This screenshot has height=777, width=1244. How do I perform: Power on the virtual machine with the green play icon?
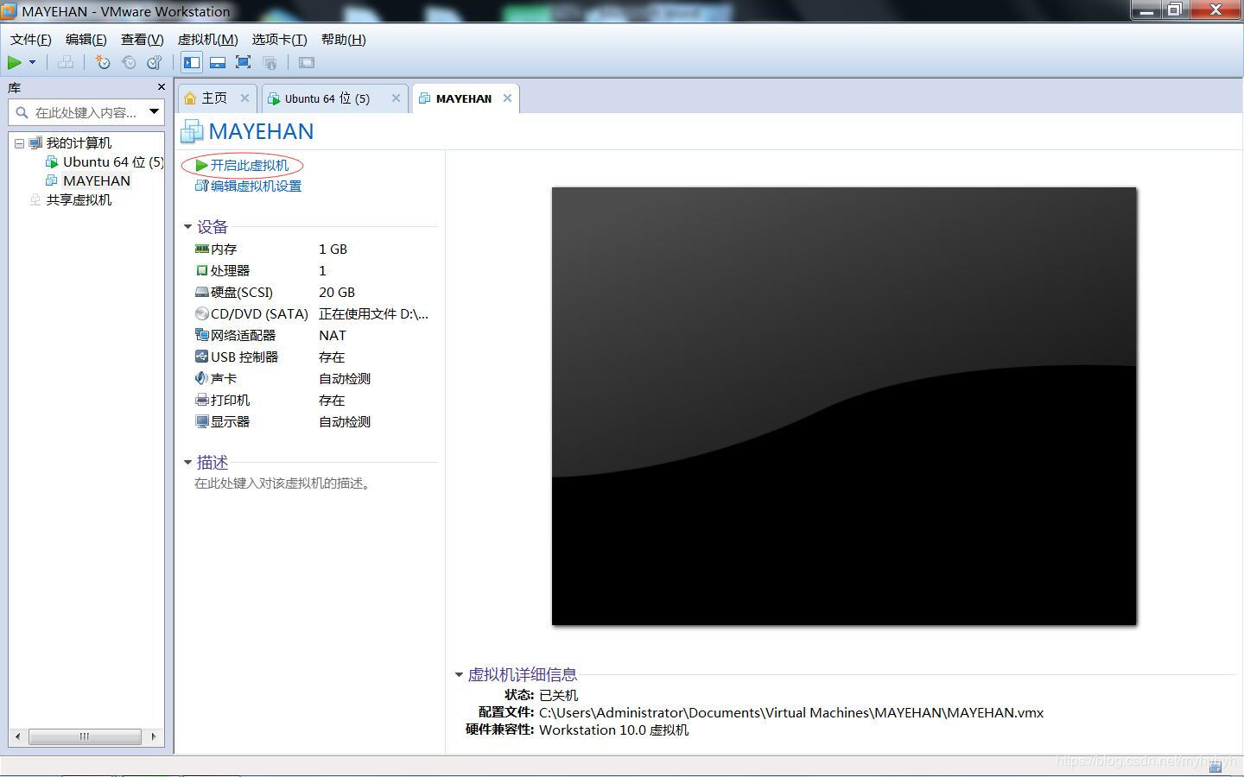coord(14,62)
